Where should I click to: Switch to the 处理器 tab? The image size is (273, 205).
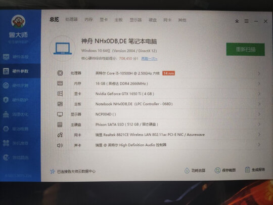[x=71, y=19]
